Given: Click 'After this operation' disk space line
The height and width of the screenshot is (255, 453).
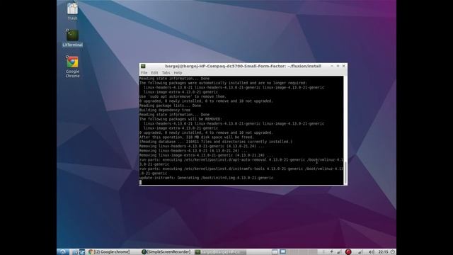Looking at the screenshot, I should click(x=197, y=137).
